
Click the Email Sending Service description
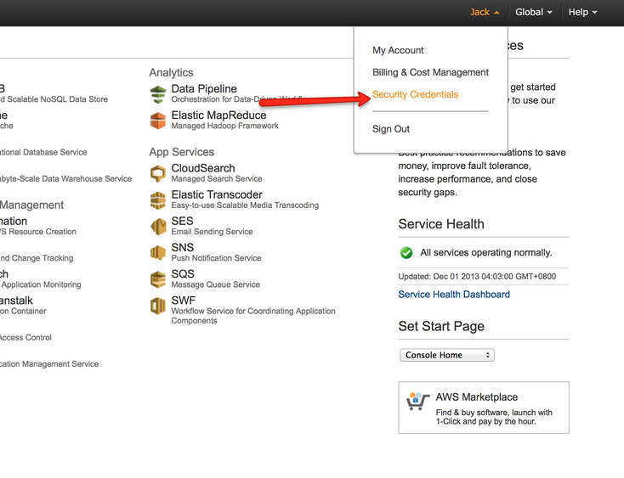pos(213,232)
